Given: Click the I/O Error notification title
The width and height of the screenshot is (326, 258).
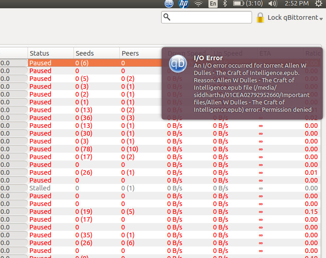Looking at the screenshot, I should [208, 58].
